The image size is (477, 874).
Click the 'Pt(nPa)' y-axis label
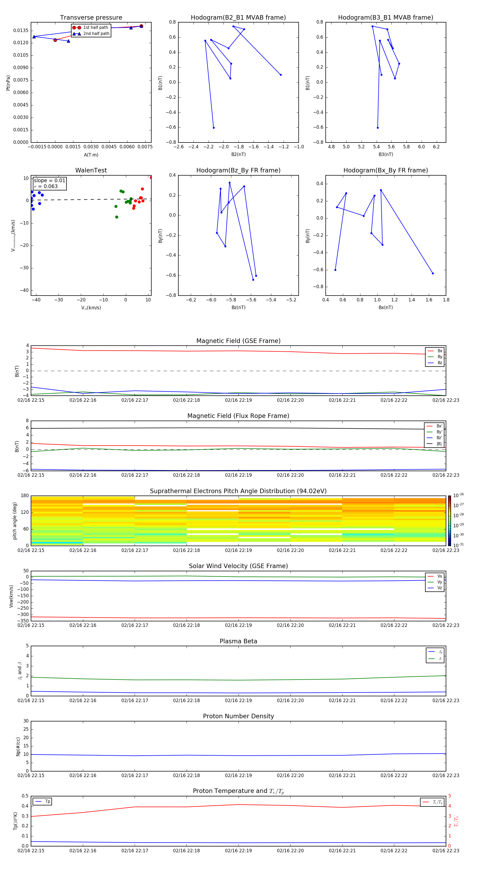pyautogui.click(x=8, y=82)
